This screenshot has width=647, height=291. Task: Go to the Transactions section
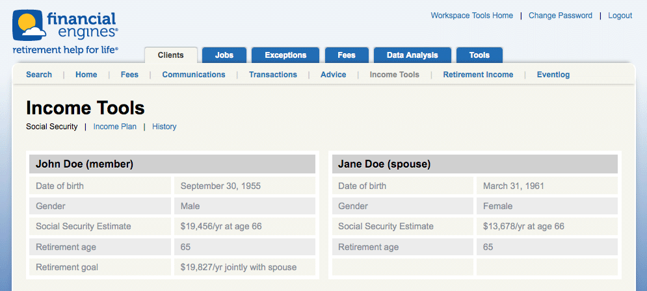click(272, 75)
